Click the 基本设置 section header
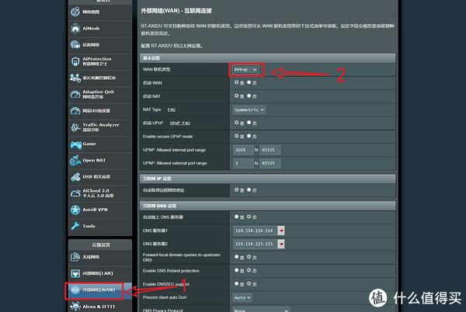 pos(268,58)
